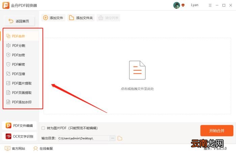Click the user avatar picture
236x153 pixels.
click(x=177, y=5)
